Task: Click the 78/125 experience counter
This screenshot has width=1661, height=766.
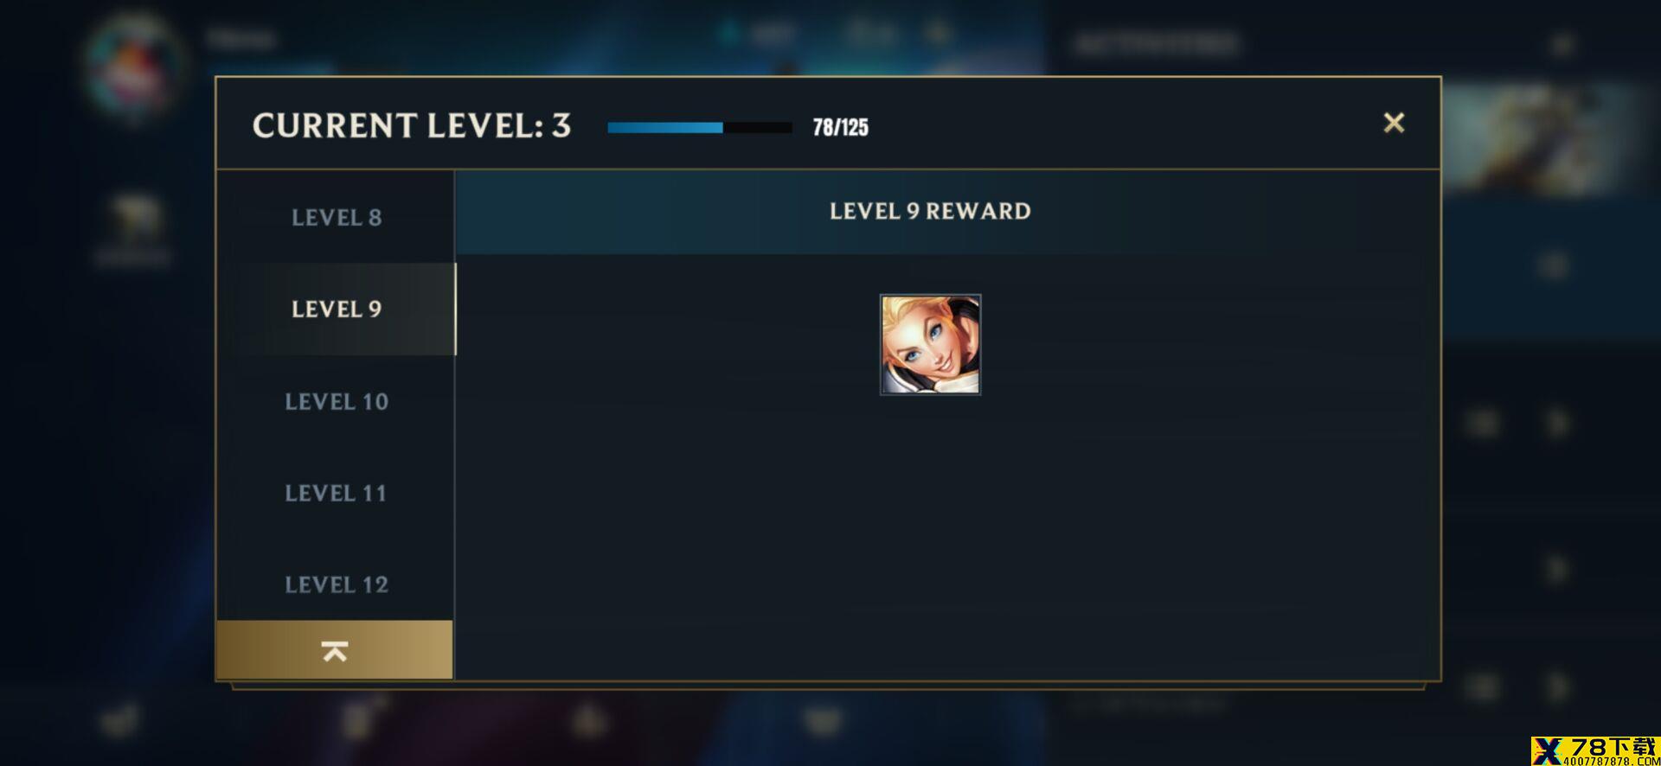Action: pyautogui.click(x=840, y=127)
